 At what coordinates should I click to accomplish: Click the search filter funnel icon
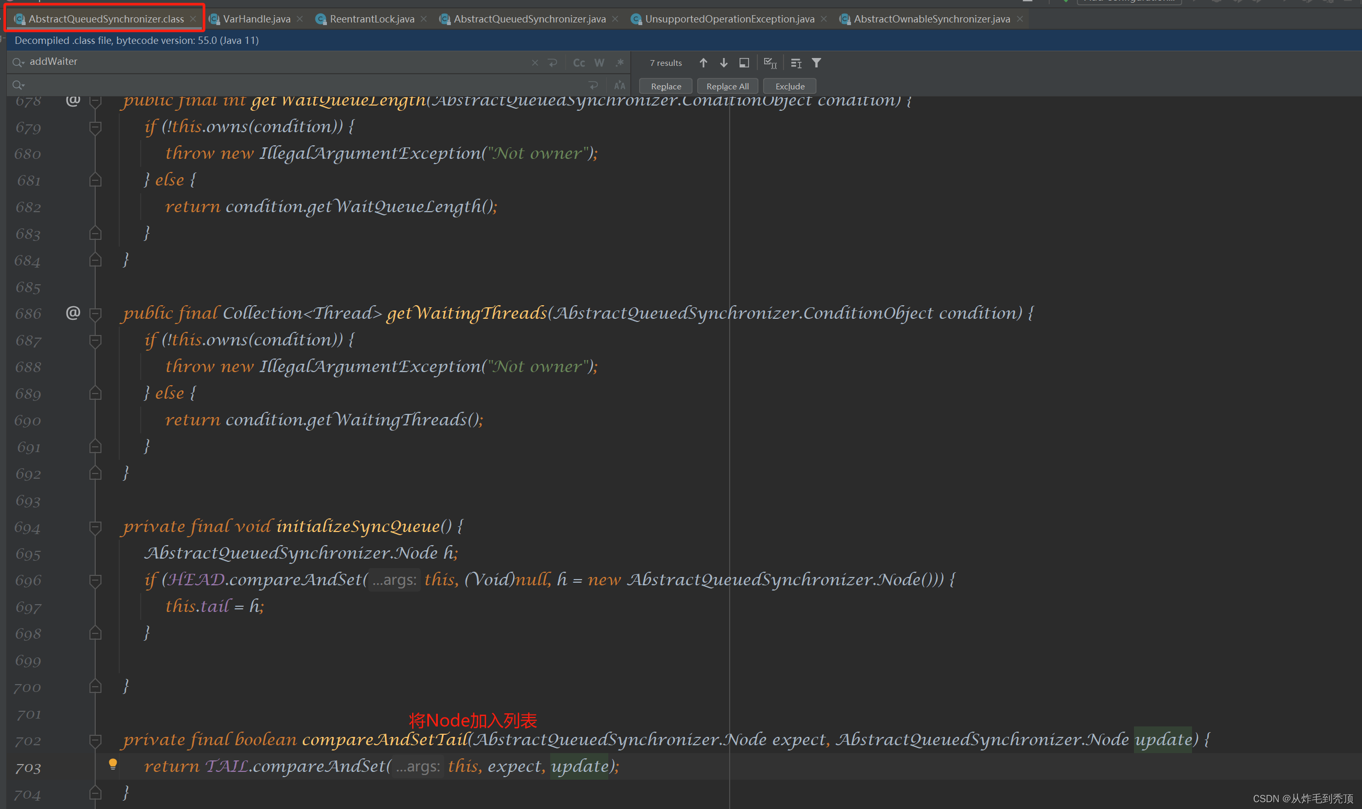tap(816, 63)
